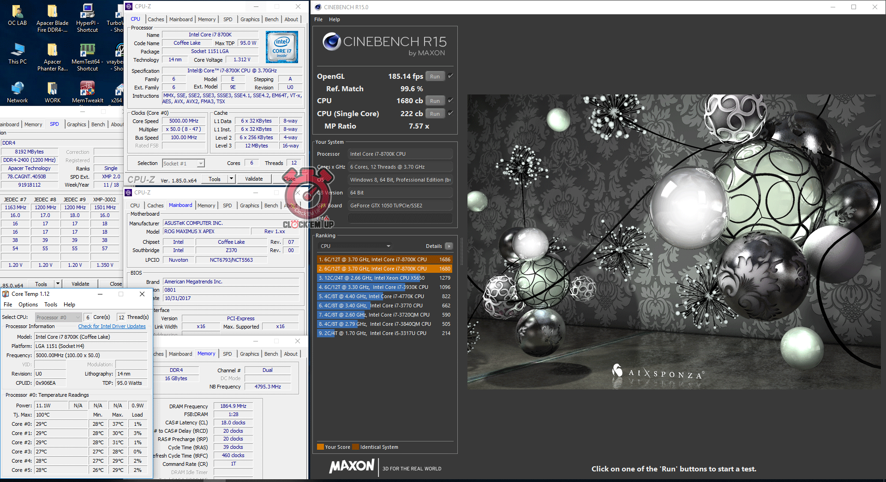Screen dimensions: 886x482
Task: Click the orange Your Score color swatch
Action: pyautogui.click(x=320, y=447)
